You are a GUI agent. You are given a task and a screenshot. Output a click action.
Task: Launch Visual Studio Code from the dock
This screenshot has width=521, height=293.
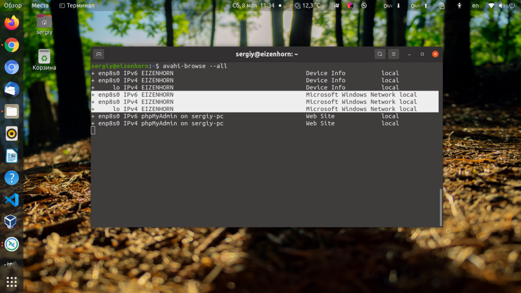tap(12, 200)
